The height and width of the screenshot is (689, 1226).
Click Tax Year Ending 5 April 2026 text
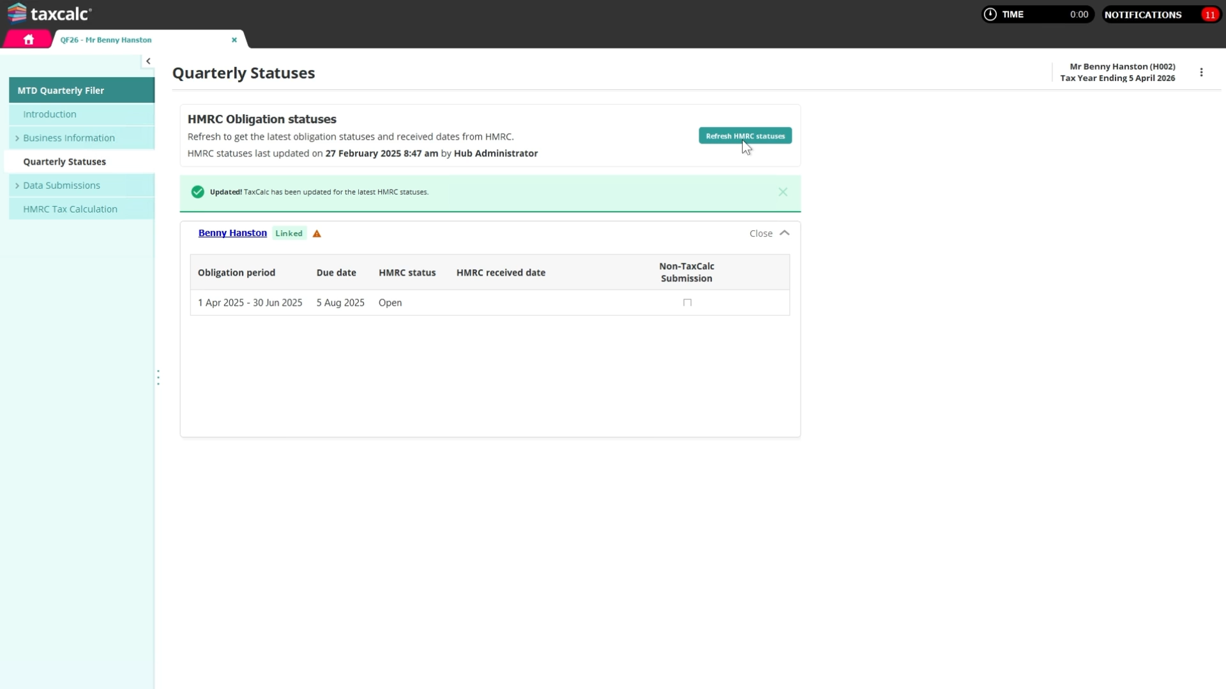(1117, 78)
